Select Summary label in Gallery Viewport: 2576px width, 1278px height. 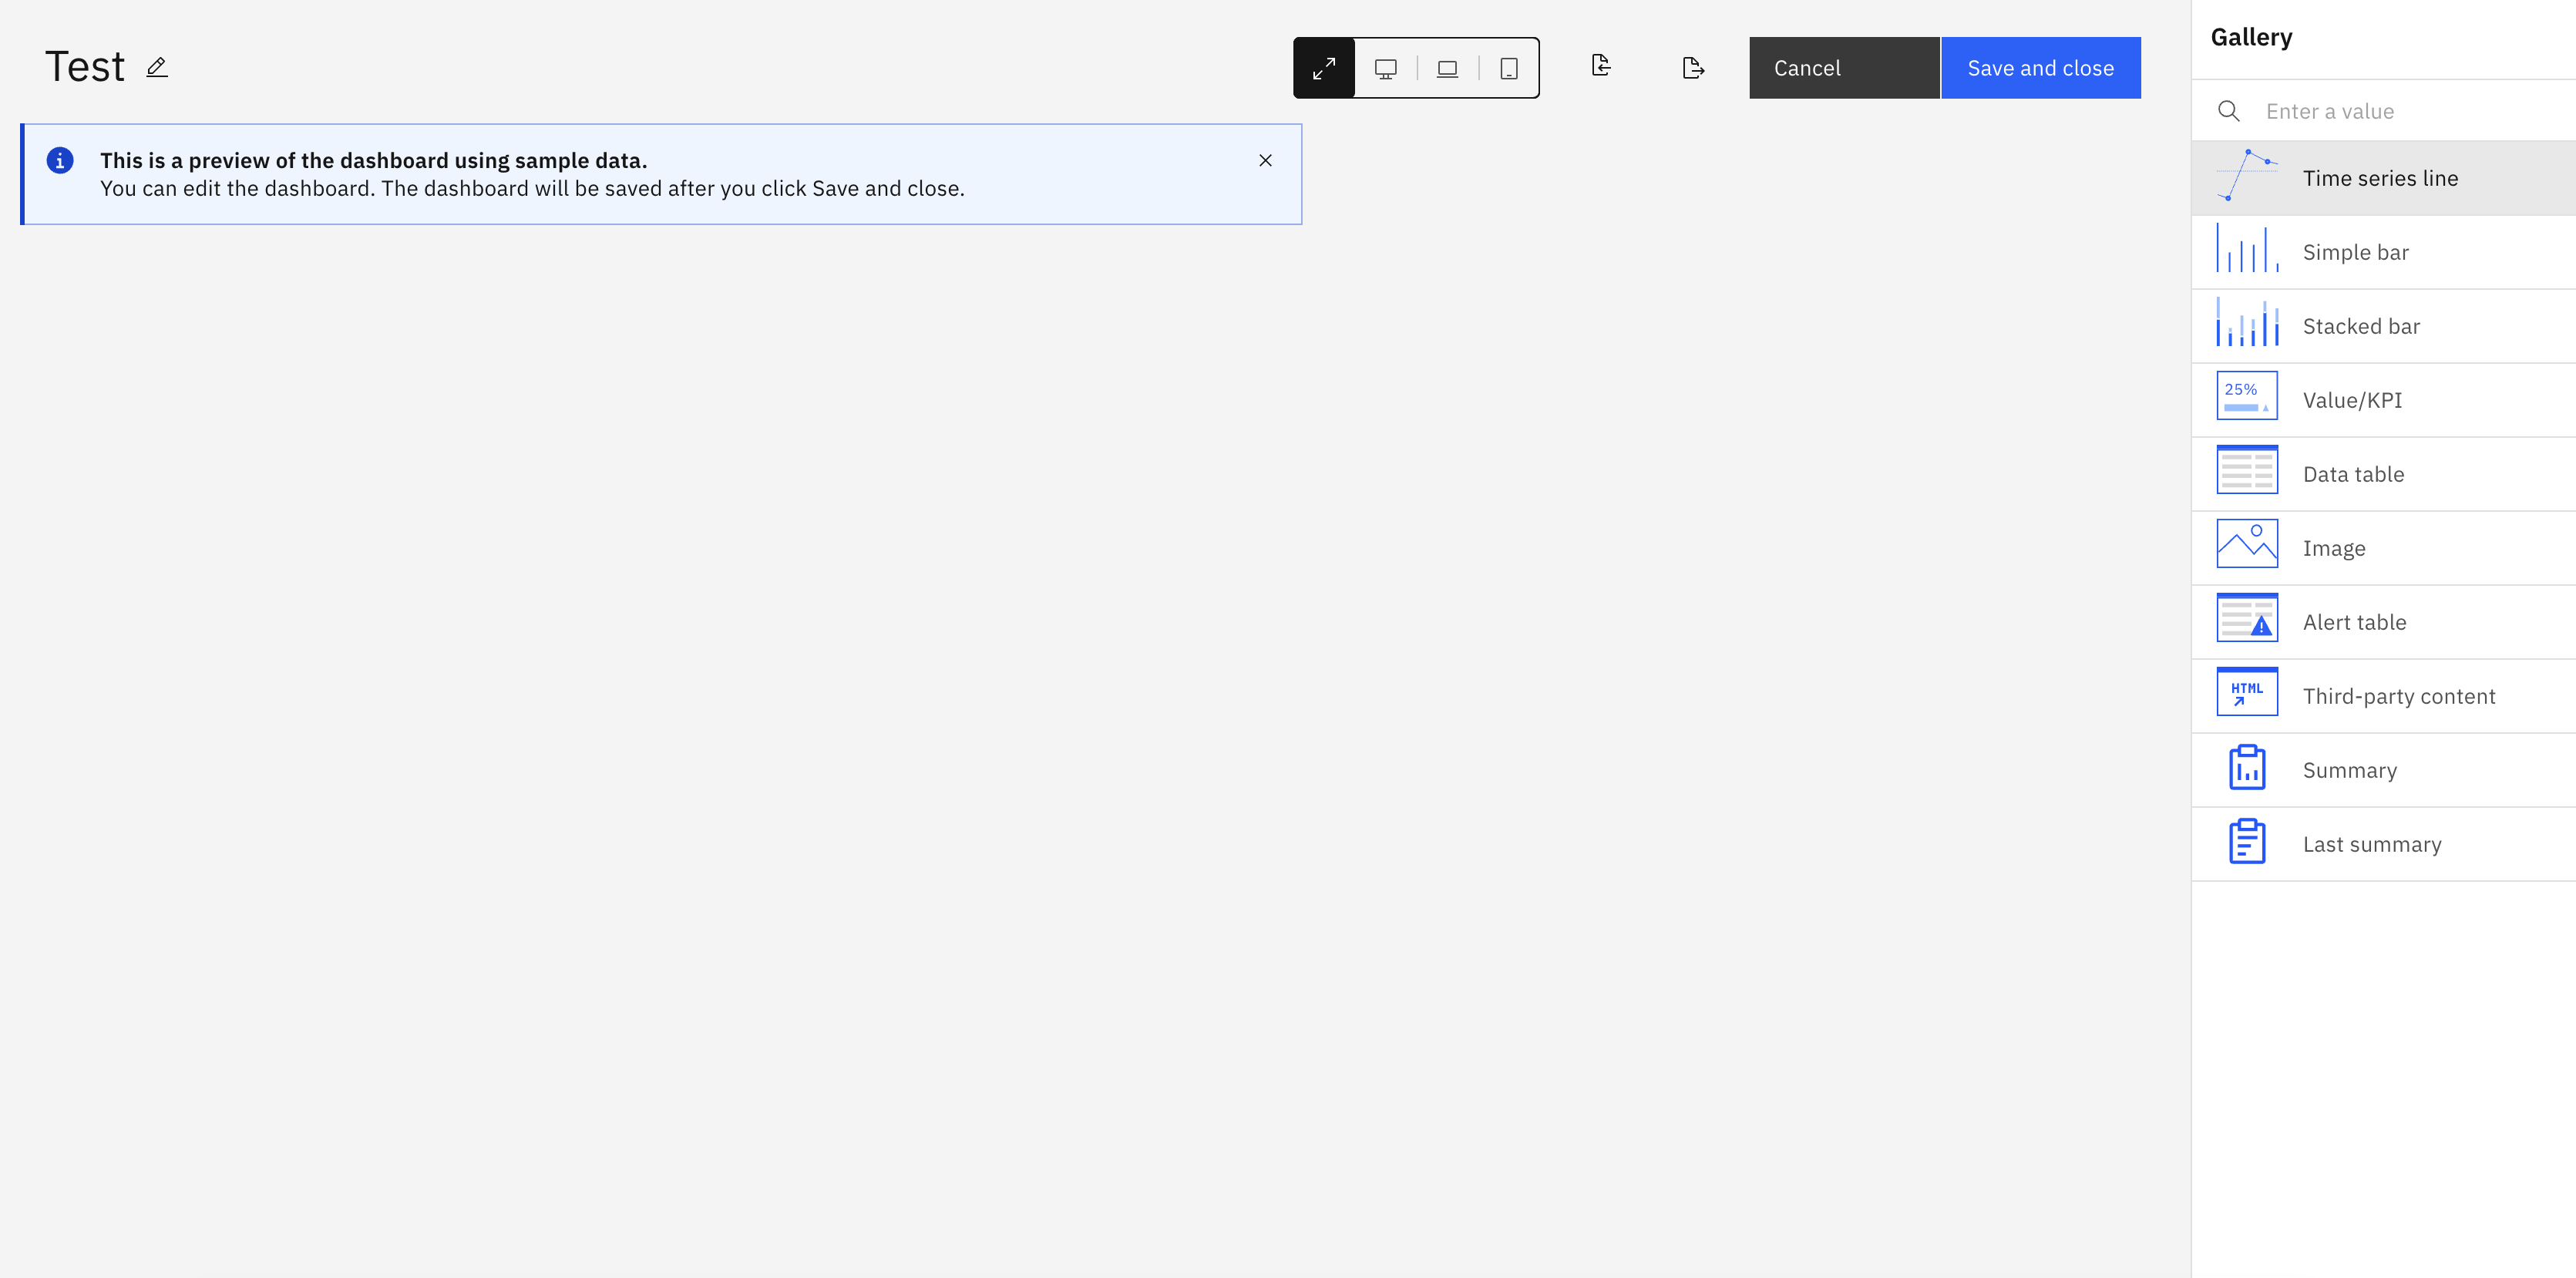2349,770
